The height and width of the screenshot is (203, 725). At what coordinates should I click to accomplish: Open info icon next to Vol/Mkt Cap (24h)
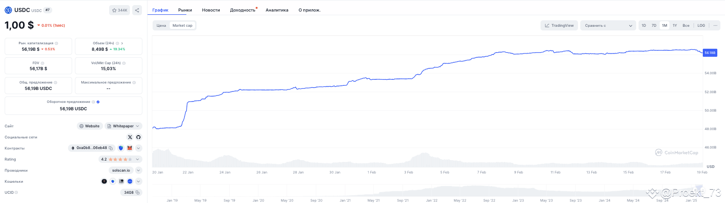point(124,63)
